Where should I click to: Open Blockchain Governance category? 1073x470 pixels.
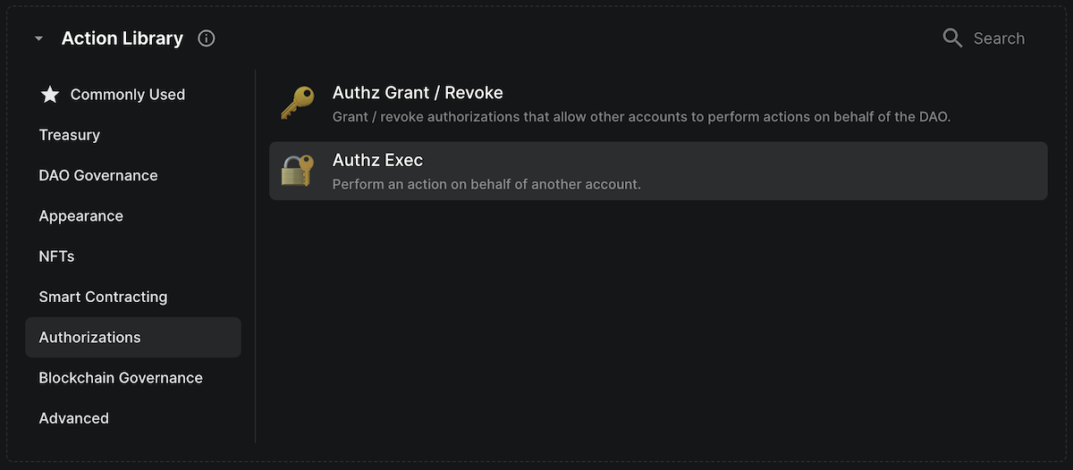[121, 378]
